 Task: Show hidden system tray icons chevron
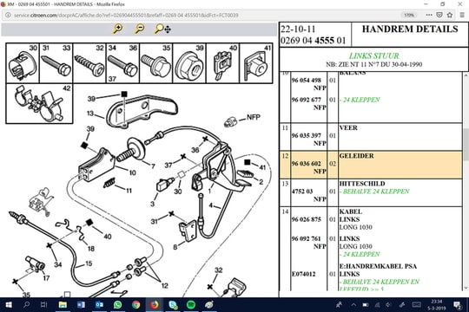pyautogui.click(x=353, y=305)
